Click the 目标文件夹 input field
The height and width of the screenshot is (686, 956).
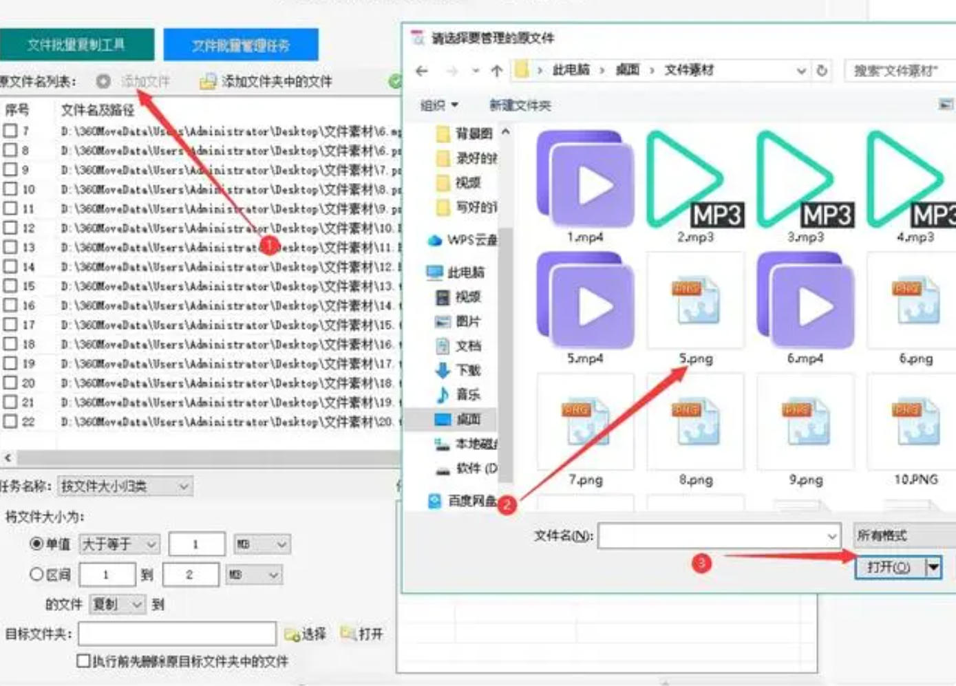tap(177, 634)
